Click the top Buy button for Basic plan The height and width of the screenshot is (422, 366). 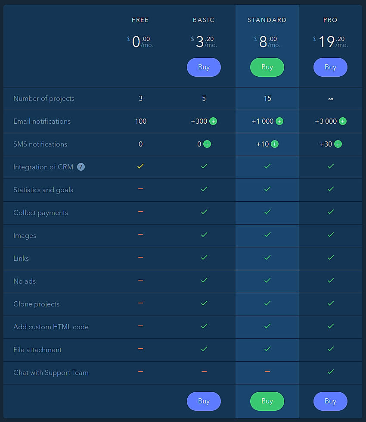pos(204,67)
